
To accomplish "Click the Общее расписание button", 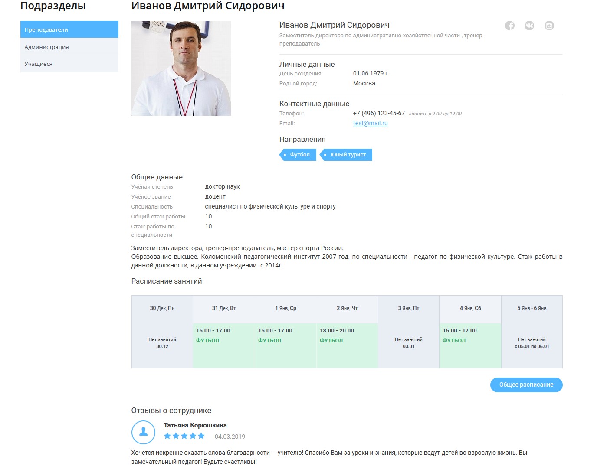I will point(526,385).
